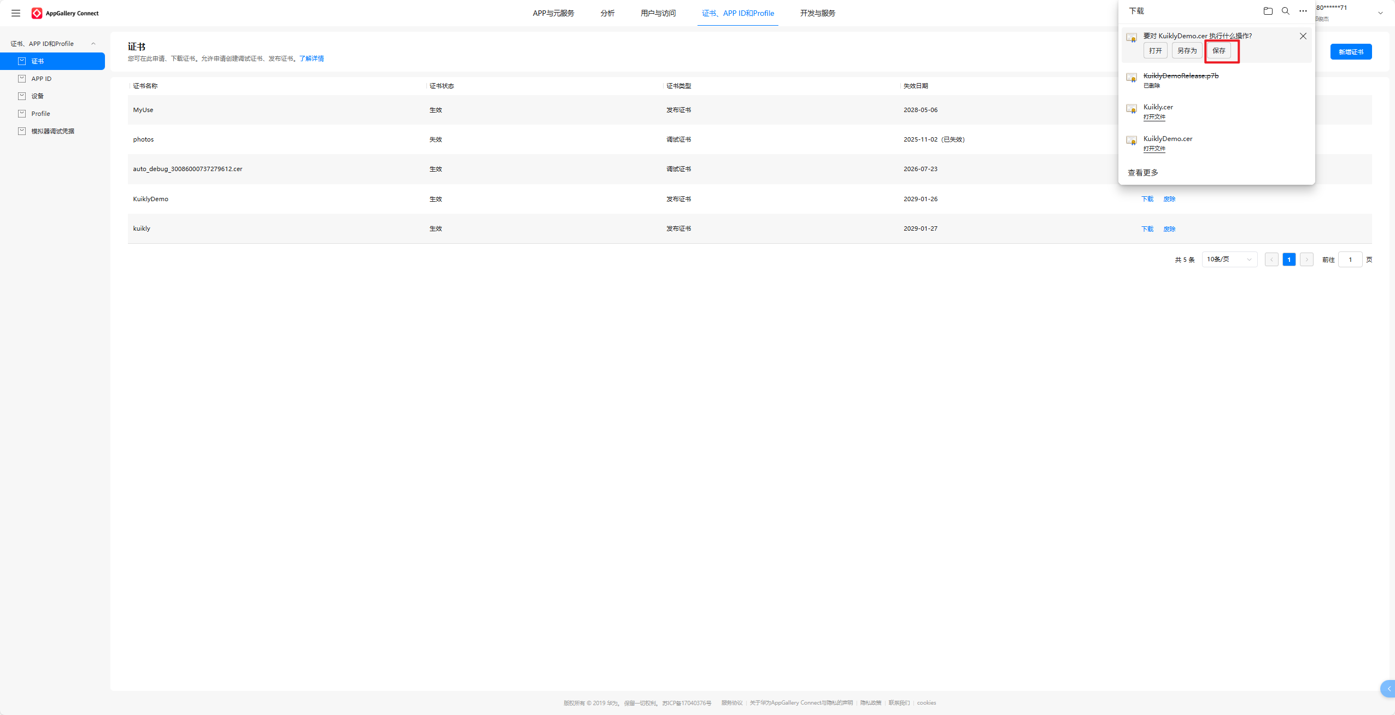
Task: Open downloads folder icon
Action: pos(1268,11)
